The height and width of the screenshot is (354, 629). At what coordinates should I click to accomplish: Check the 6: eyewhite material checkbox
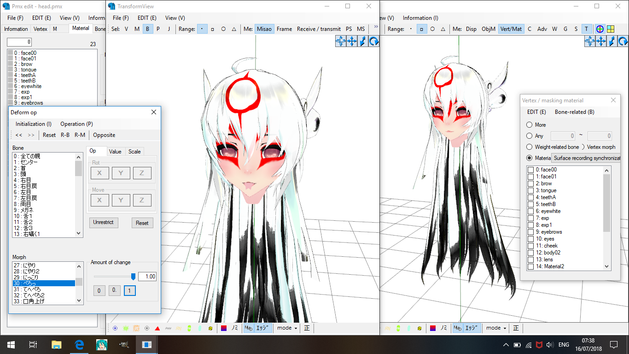click(531, 211)
